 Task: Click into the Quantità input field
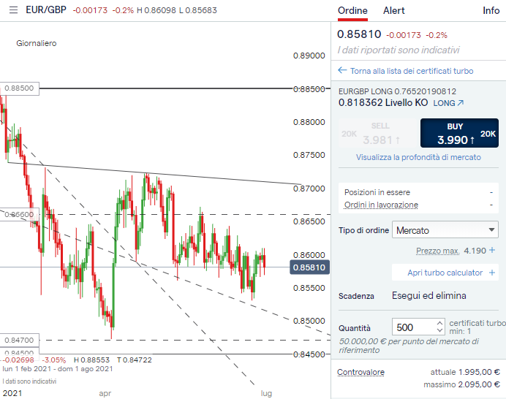point(414,327)
